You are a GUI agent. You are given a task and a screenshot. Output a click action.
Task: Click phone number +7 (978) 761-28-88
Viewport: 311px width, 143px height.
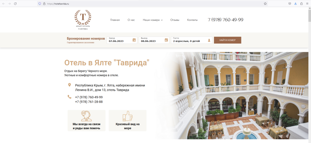[89, 102]
